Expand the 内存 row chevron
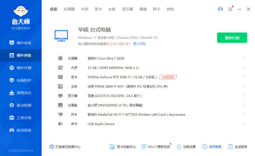Image resolution: width=255 pixels, height=156 pixels. (244, 68)
